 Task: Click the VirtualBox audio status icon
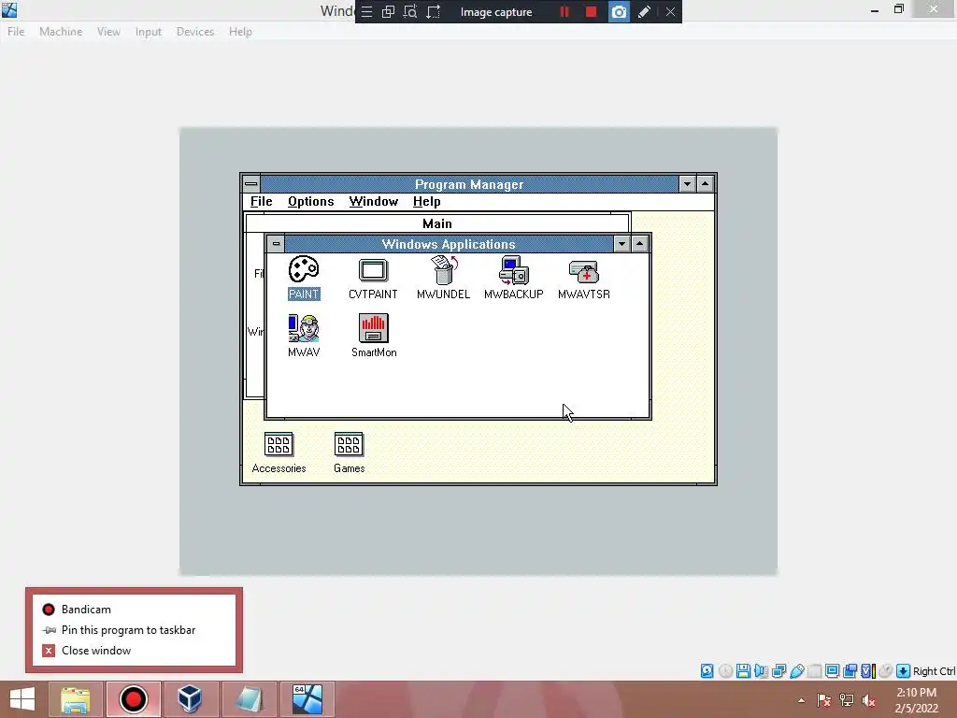point(761,671)
